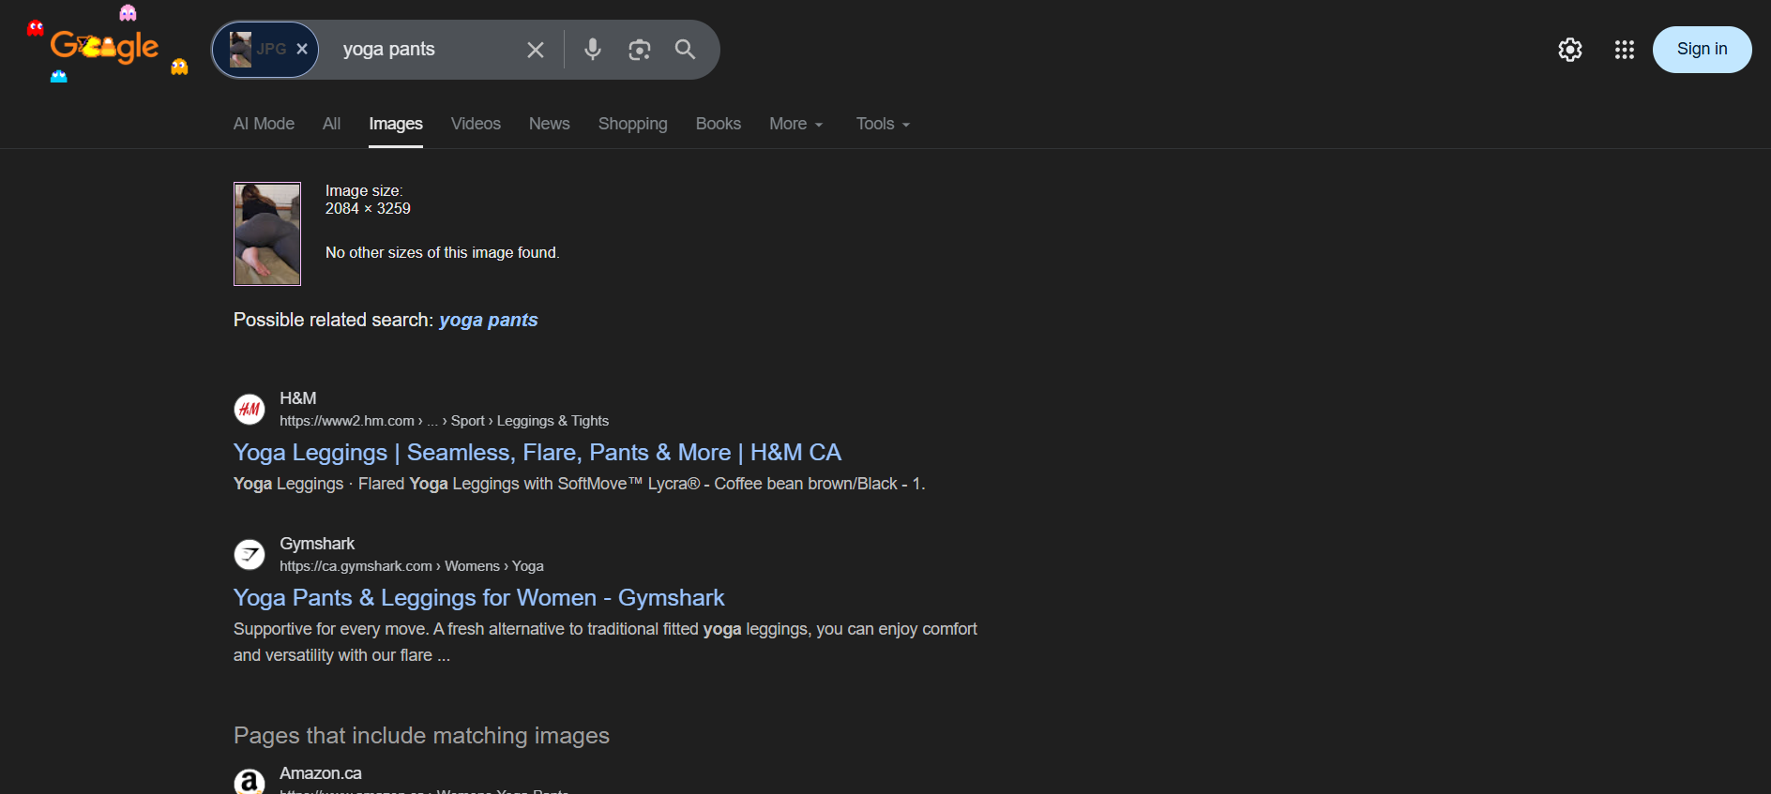Start voice search with the microphone
Image resolution: width=1771 pixels, height=794 pixels.
click(x=592, y=49)
